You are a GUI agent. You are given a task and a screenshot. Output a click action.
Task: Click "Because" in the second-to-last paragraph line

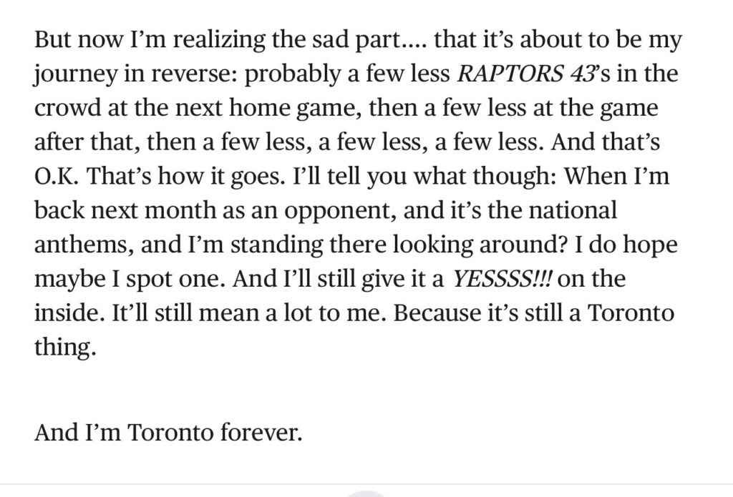point(437,313)
